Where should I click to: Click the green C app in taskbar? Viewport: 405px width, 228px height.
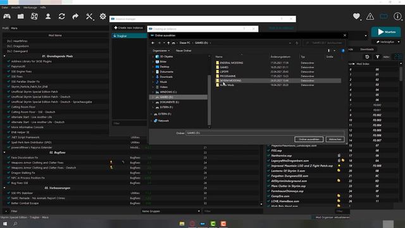click(213, 224)
